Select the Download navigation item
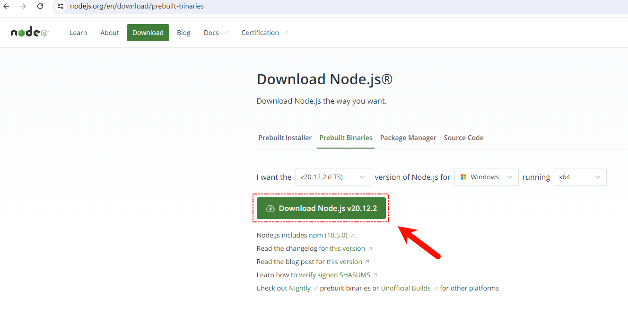The width and height of the screenshot is (628, 317). [x=148, y=33]
